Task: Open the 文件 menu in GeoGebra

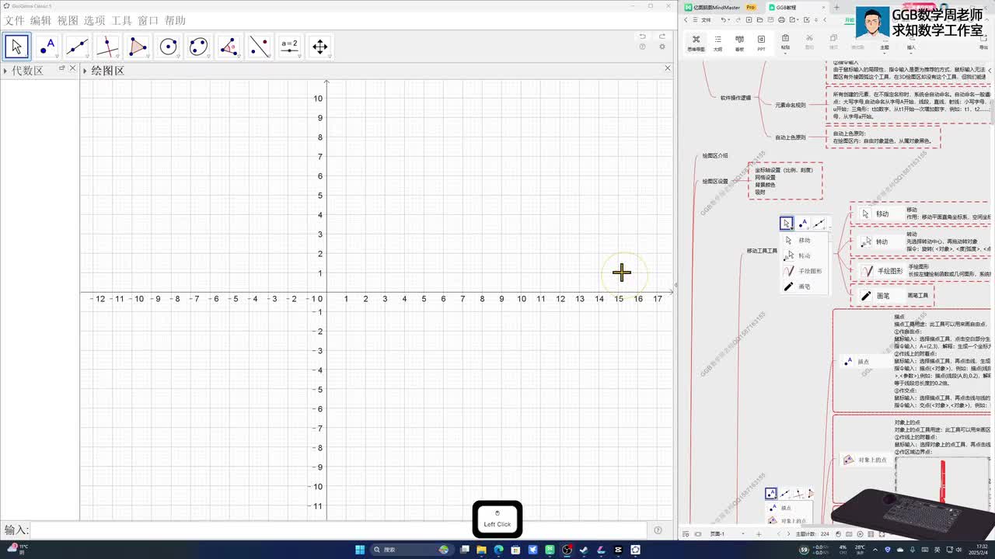Action: coord(15,21)
